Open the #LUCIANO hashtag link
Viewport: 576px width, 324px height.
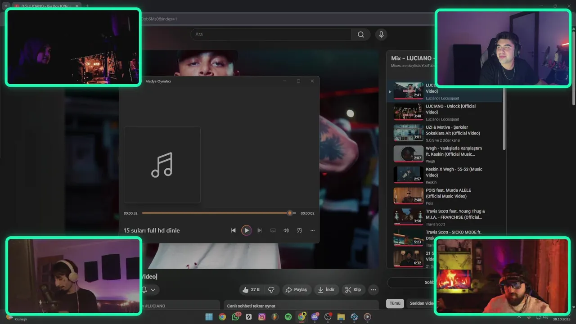tap(155, 306)
